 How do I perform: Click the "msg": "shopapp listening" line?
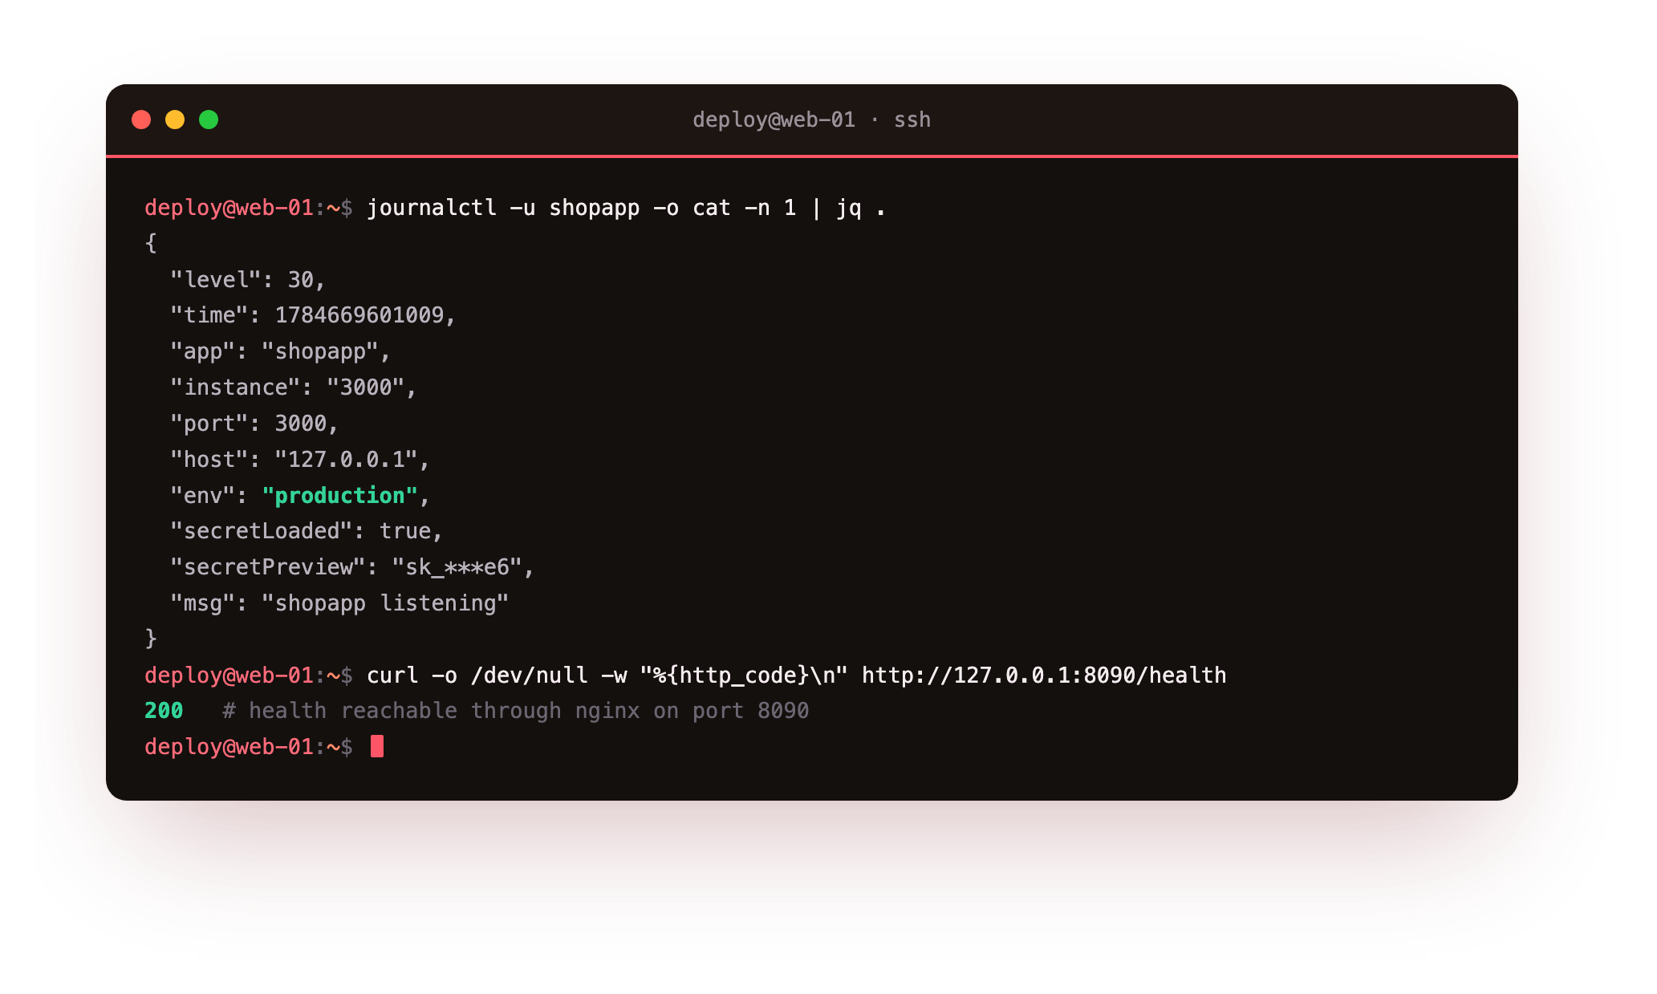pos(339,602)
